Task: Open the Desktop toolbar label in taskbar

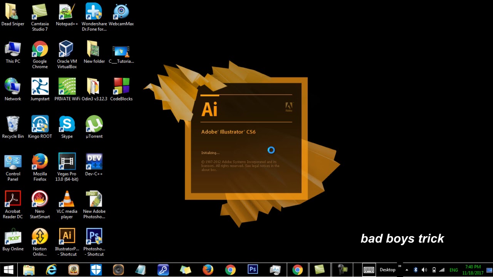Action: [x=387, y=270]
